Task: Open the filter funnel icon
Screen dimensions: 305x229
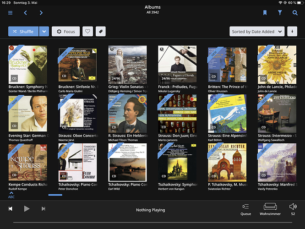Action: pos(280,13)
